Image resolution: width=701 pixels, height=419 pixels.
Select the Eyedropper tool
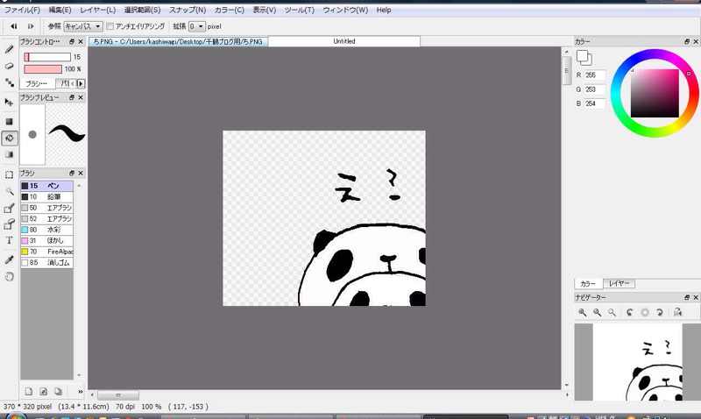coord(9,259)
